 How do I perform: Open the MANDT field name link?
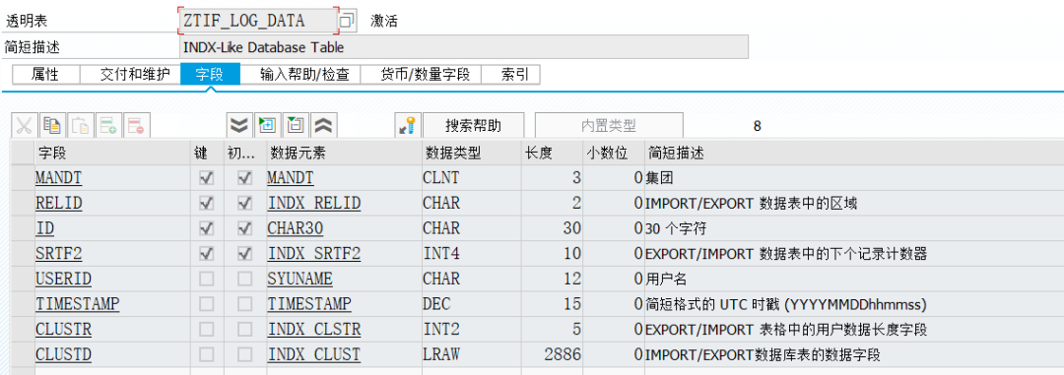tap(58, 178)
